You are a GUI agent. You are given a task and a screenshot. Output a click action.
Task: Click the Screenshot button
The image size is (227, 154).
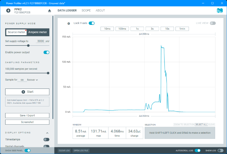click(27, 122)
